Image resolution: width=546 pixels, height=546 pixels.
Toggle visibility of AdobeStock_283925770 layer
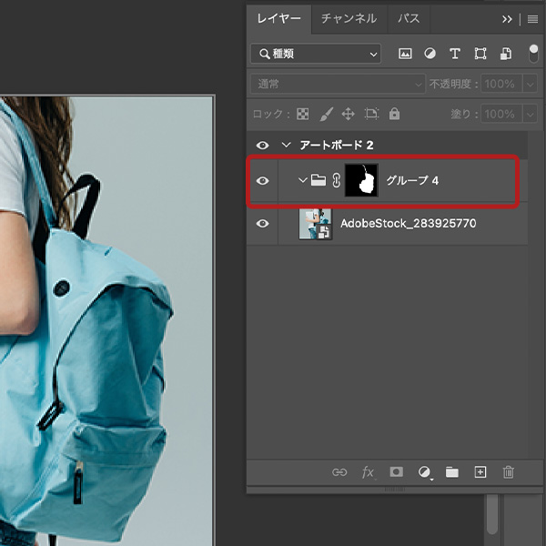(263, 223)
